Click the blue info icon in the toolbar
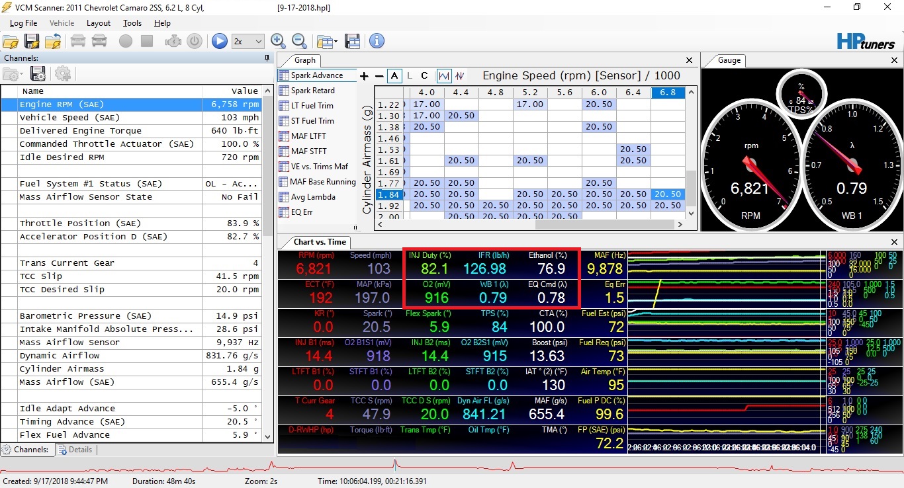Viewport: 904px width, 488px height. pyautogui.click(x=377, y=41)
